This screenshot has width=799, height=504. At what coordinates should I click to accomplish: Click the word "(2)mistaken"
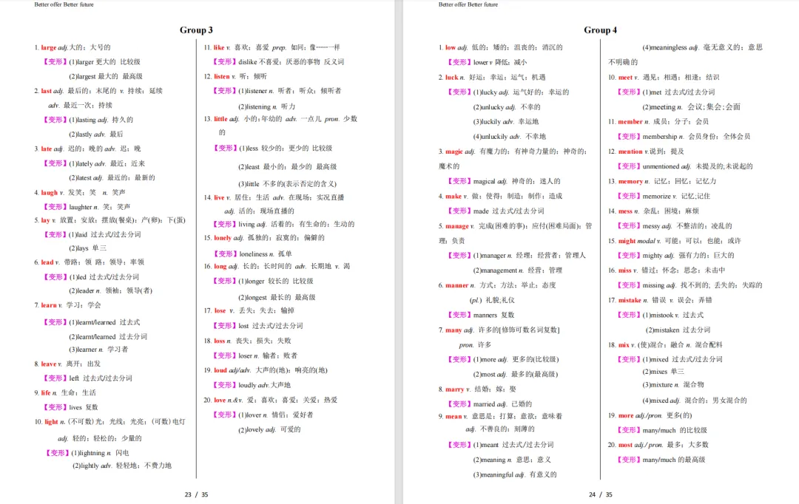point(662,330)
